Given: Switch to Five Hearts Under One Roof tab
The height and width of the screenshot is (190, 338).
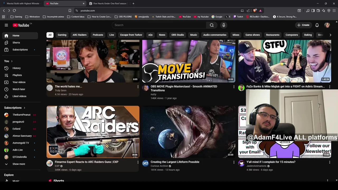Looking at the screenshot, I should coord(109,3).
